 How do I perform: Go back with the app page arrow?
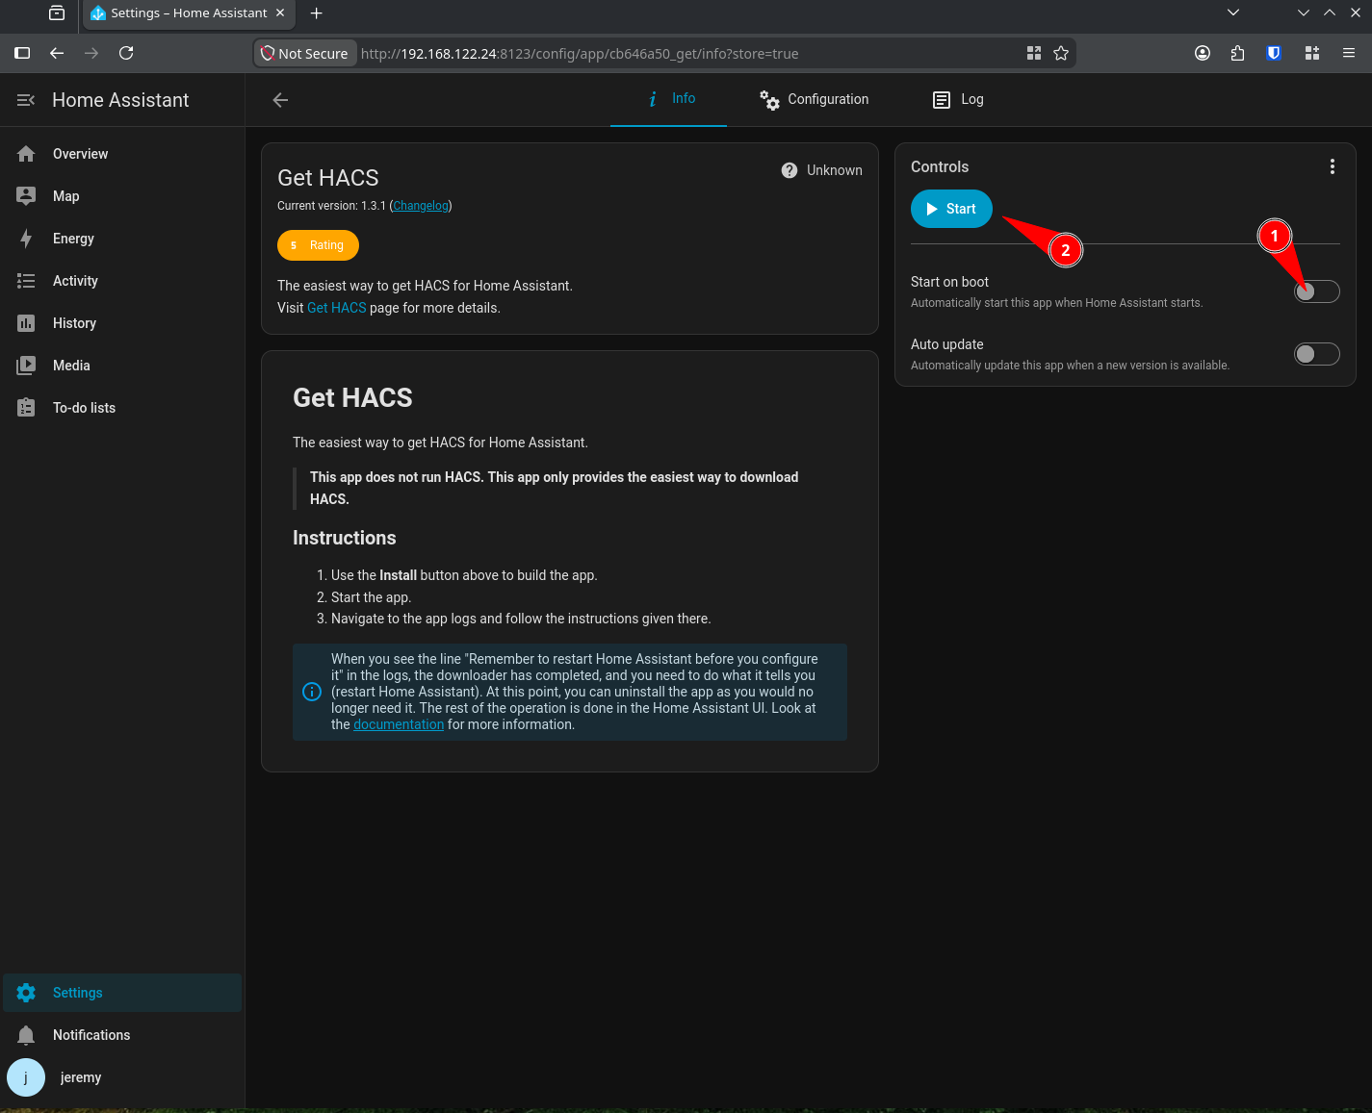[280, 100]
